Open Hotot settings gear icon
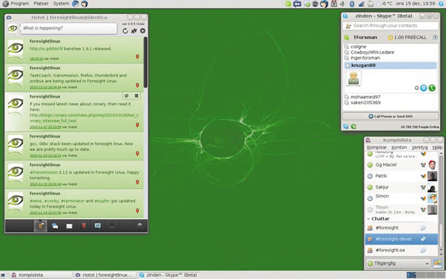Viewport: 446px width, 279px height. coord(142,31)
